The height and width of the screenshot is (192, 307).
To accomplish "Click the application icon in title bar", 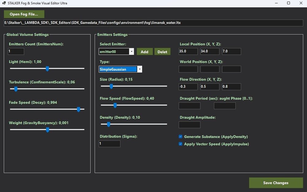I will pyautogui.click(x=4, y=3).
